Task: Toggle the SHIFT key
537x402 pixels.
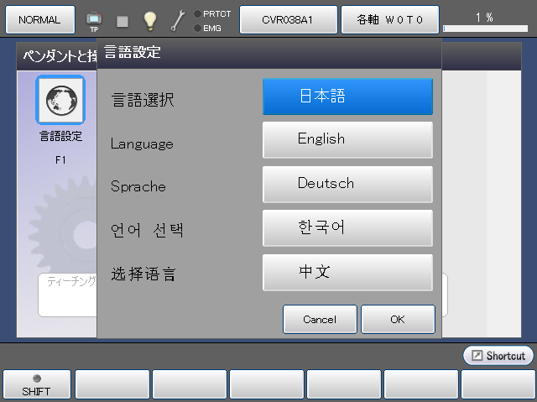Action: (36, 384)
